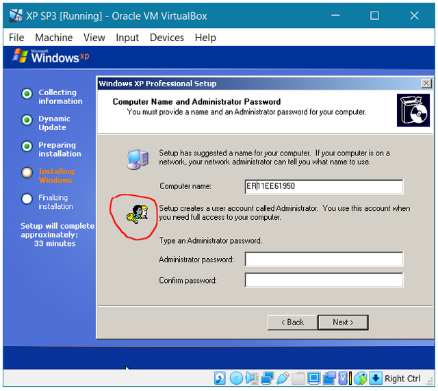The image size is (438, 391).
Task: Click the keyboard capture down-arrow icon
Action: coord(376,378)
